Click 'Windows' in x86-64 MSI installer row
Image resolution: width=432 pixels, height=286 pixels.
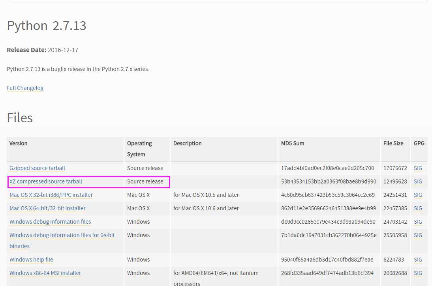[x=138, y=273]
